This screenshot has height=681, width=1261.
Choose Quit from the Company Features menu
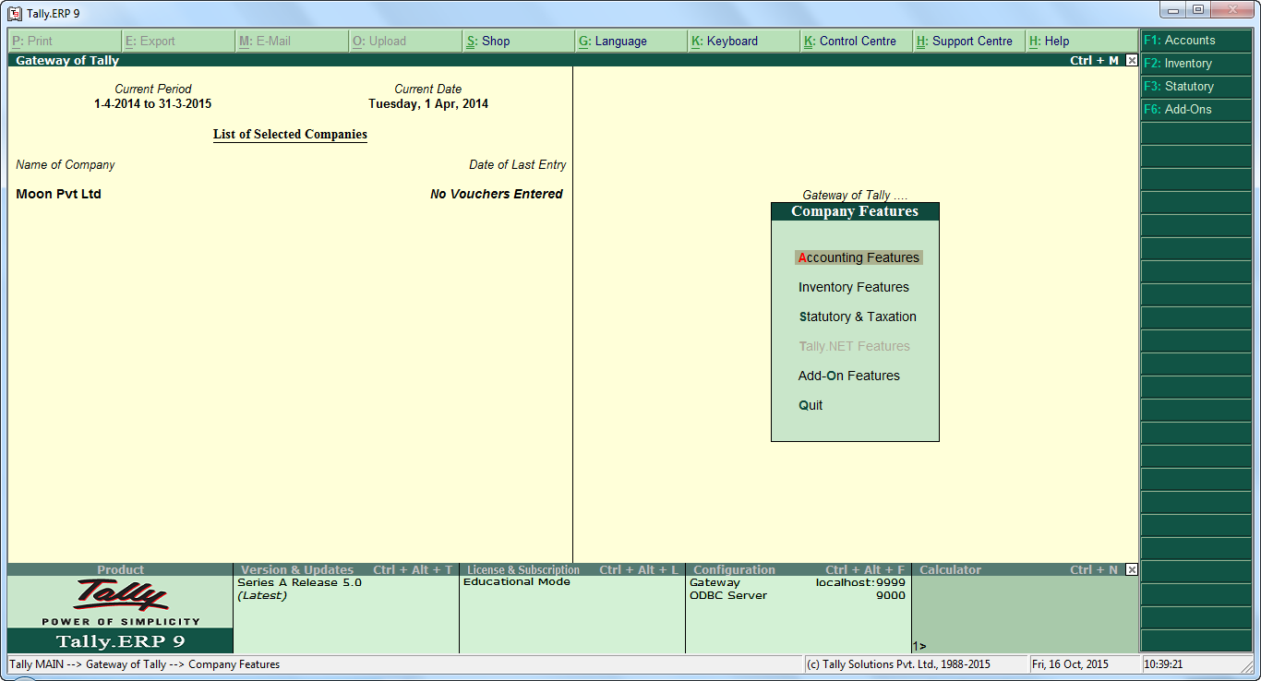pyautogui.click(x=810, y=405)
